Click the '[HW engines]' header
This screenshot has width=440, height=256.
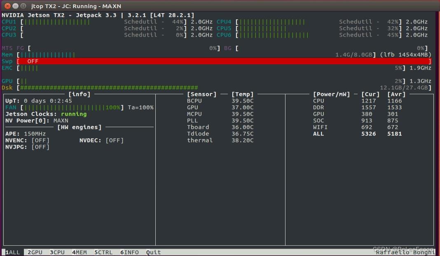pos(80,127)
